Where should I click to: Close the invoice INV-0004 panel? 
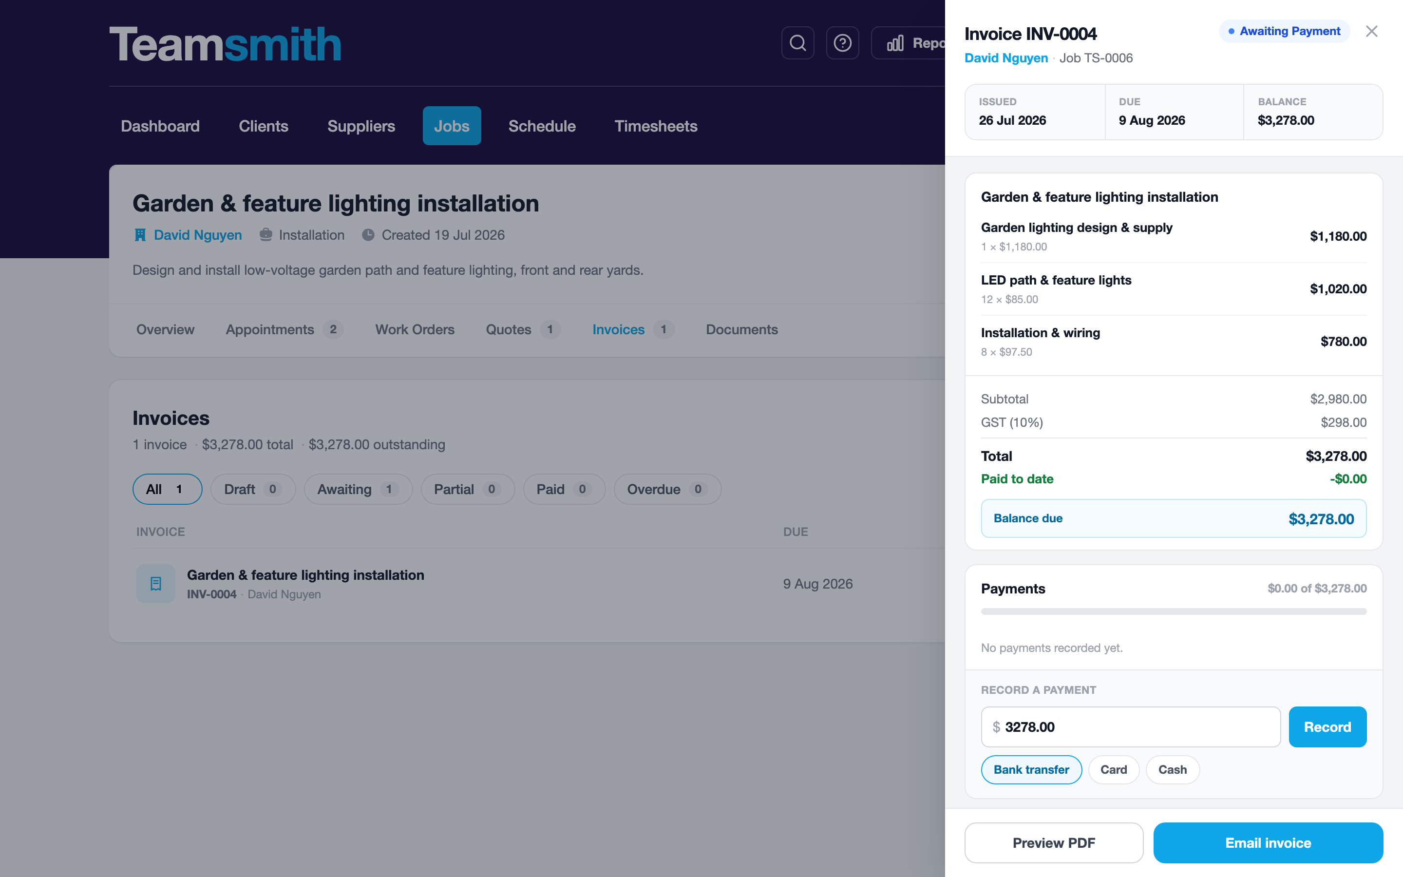tap(1371, 31)
